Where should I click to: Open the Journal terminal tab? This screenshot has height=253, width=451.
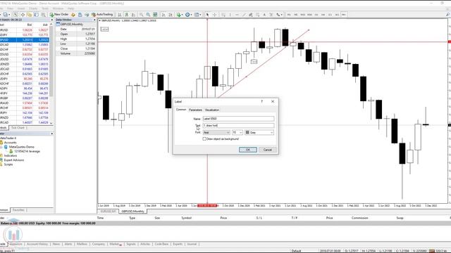tap(192, 244)
